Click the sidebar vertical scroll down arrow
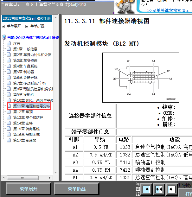Viewport: 192px width, 197px height. 55,173
